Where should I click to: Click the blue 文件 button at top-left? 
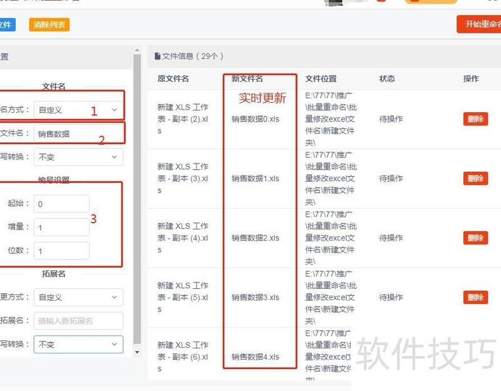pyautogui.click(x=6, y=24)
